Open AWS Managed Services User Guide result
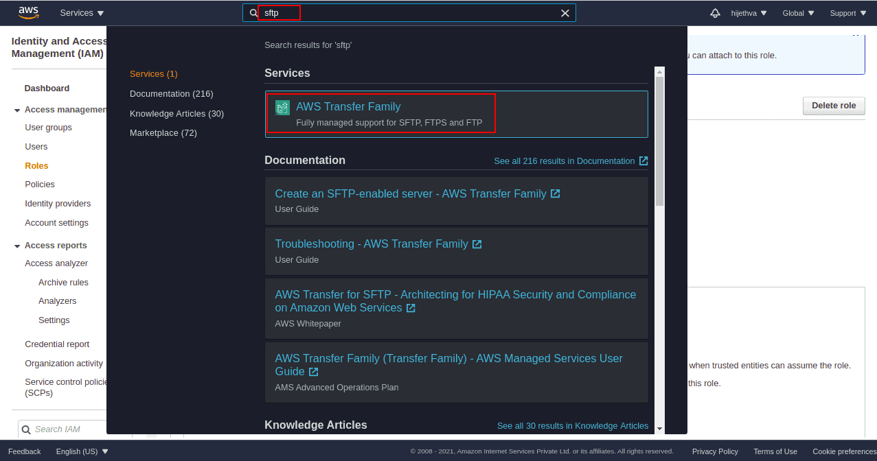The width and height of the screenshot is (877, 461). (448, 365)
